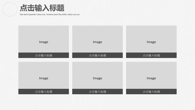The image size is (195, 110).
Task: Click the dark caption bar under bottom-right image
Action: [x=151, y=92]
